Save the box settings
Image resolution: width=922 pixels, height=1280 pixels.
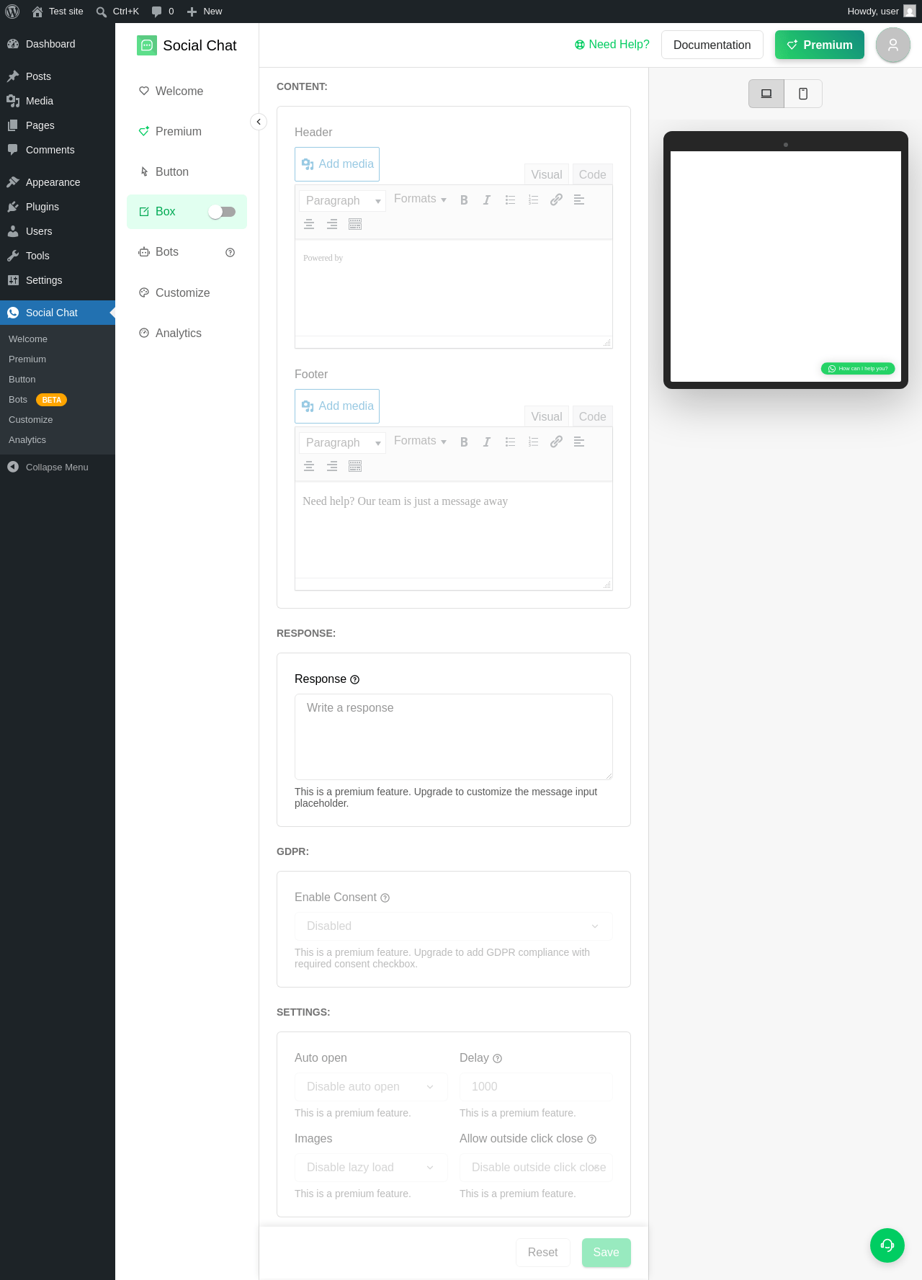point(607,1253)
